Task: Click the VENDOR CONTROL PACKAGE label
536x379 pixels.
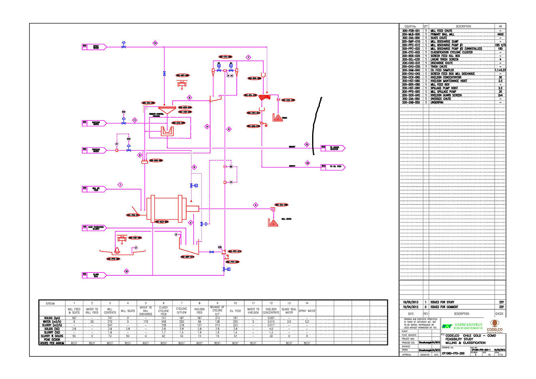Action: 156,115
